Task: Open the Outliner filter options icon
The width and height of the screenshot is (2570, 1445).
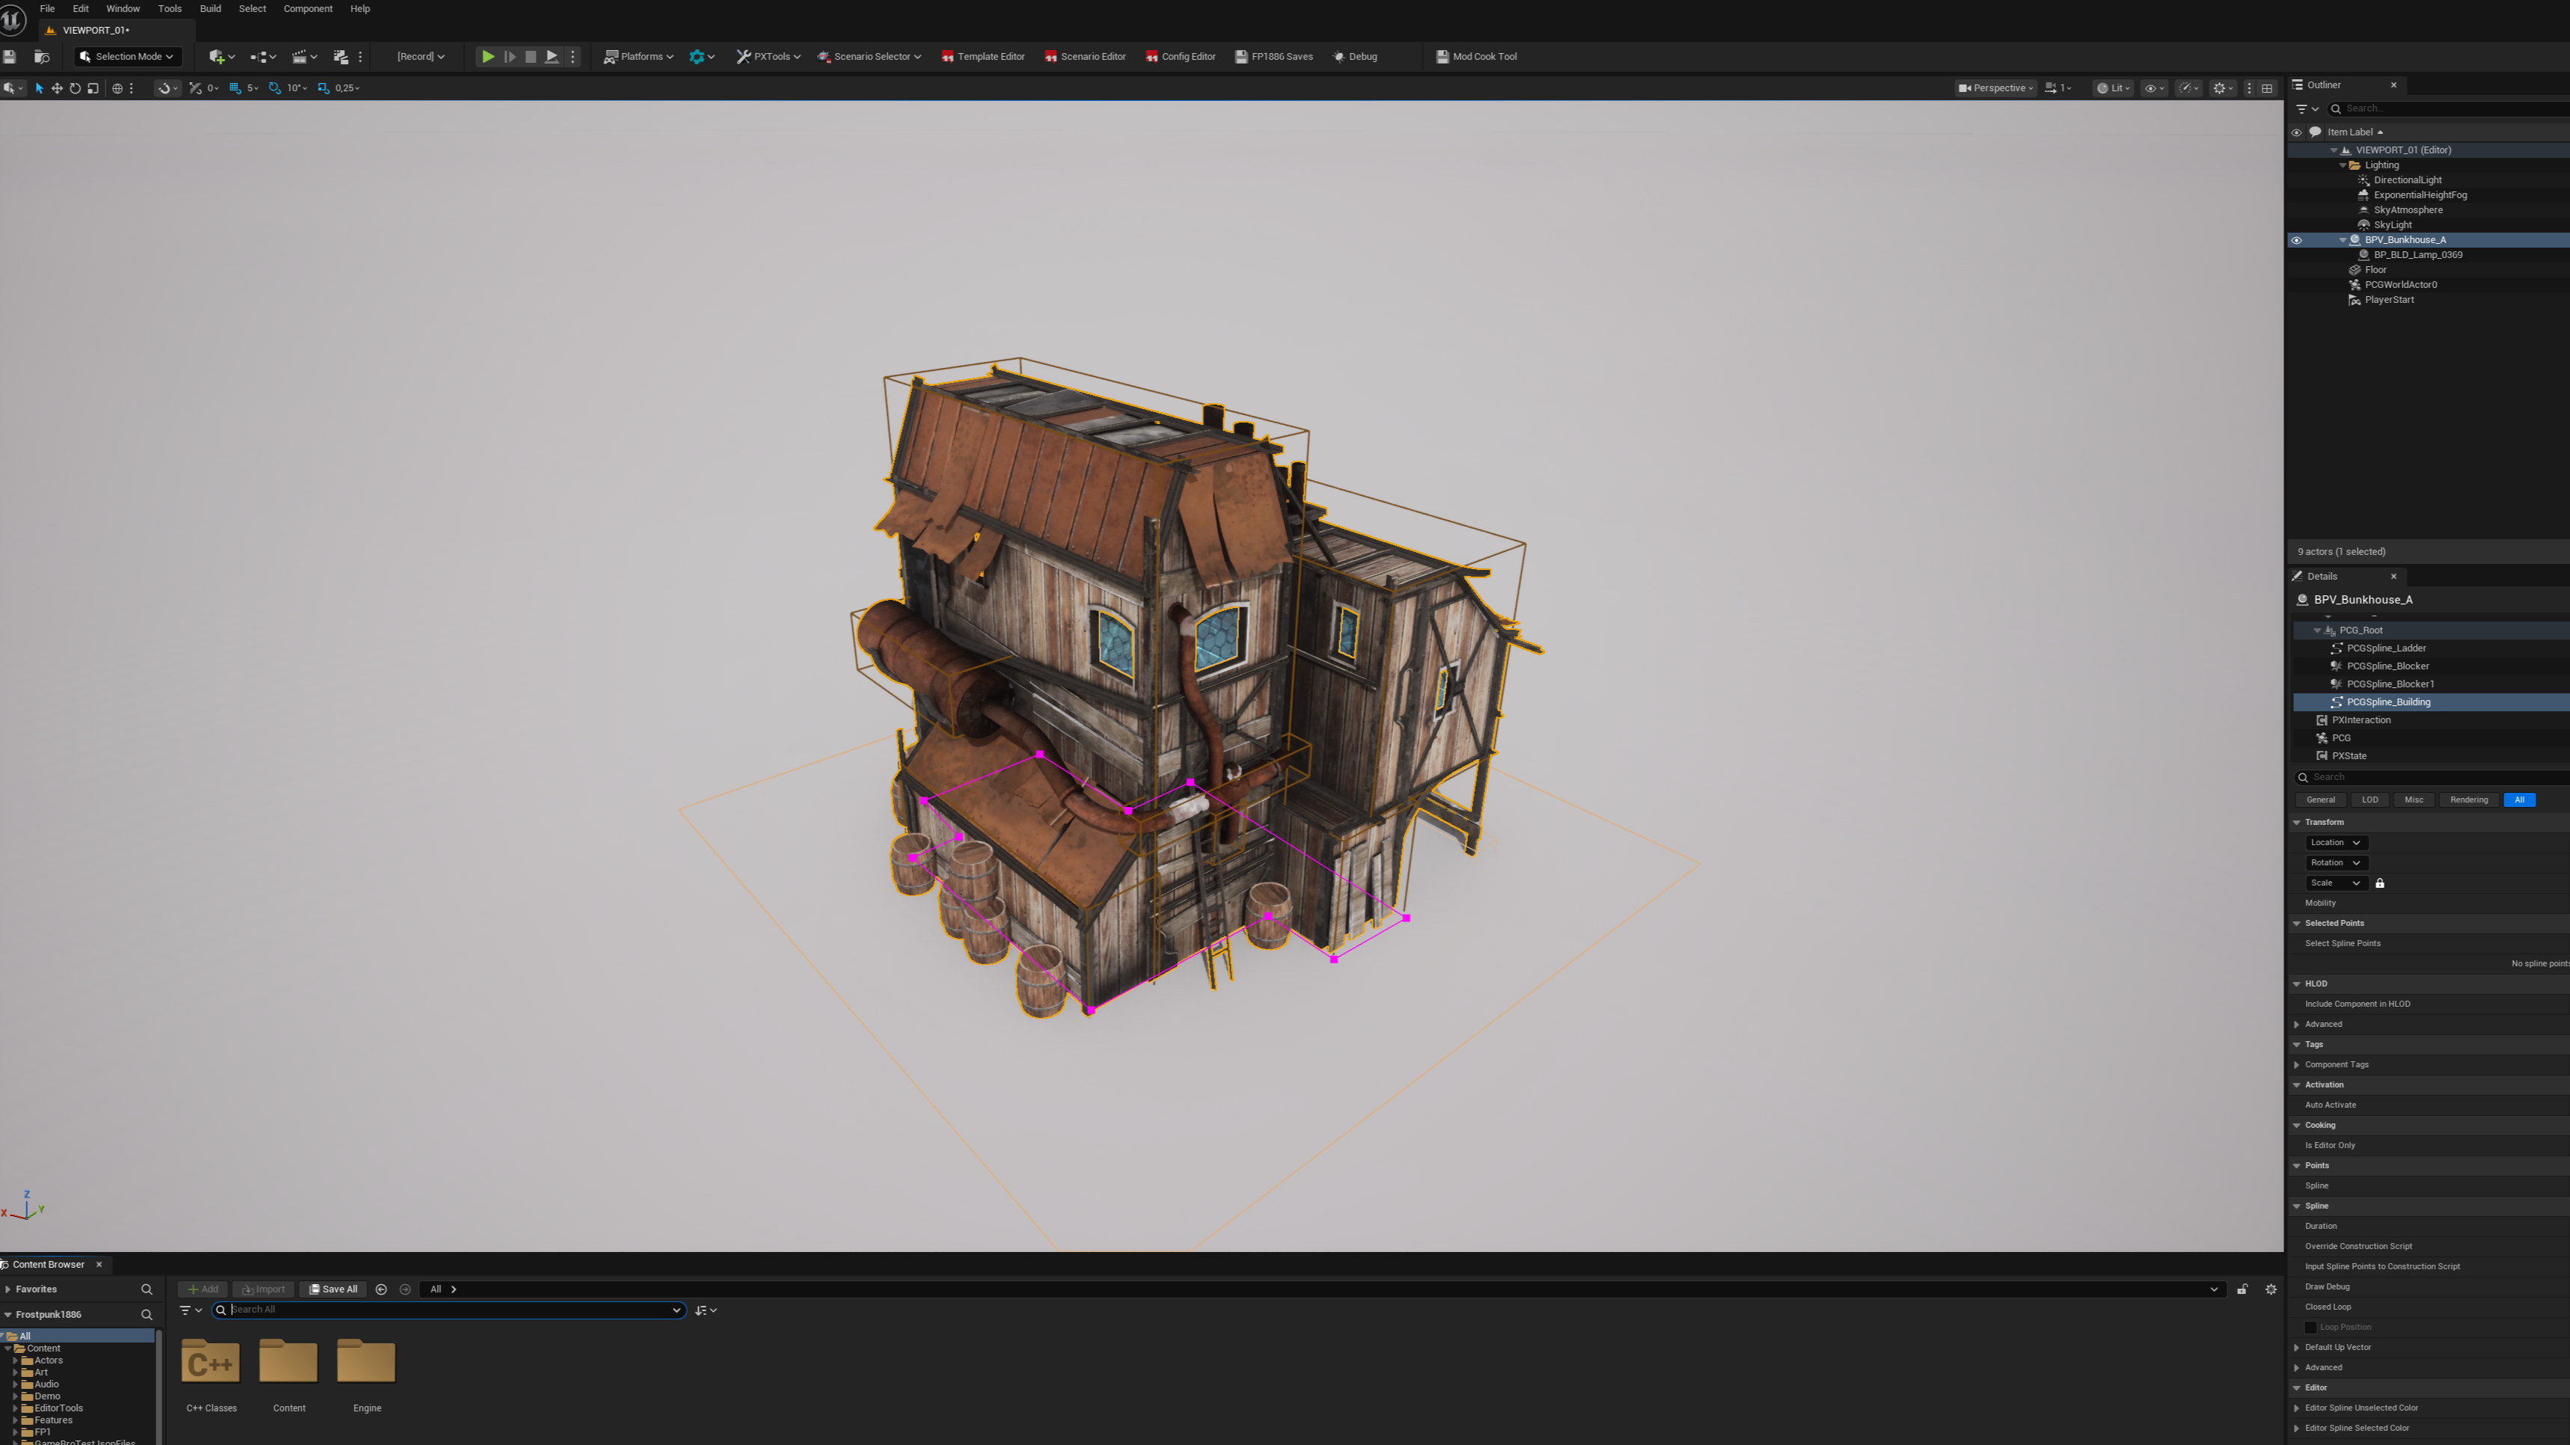Action: (x=2307, y=108)
